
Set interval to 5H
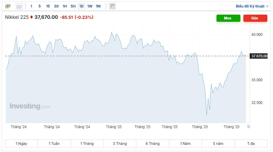73,6
